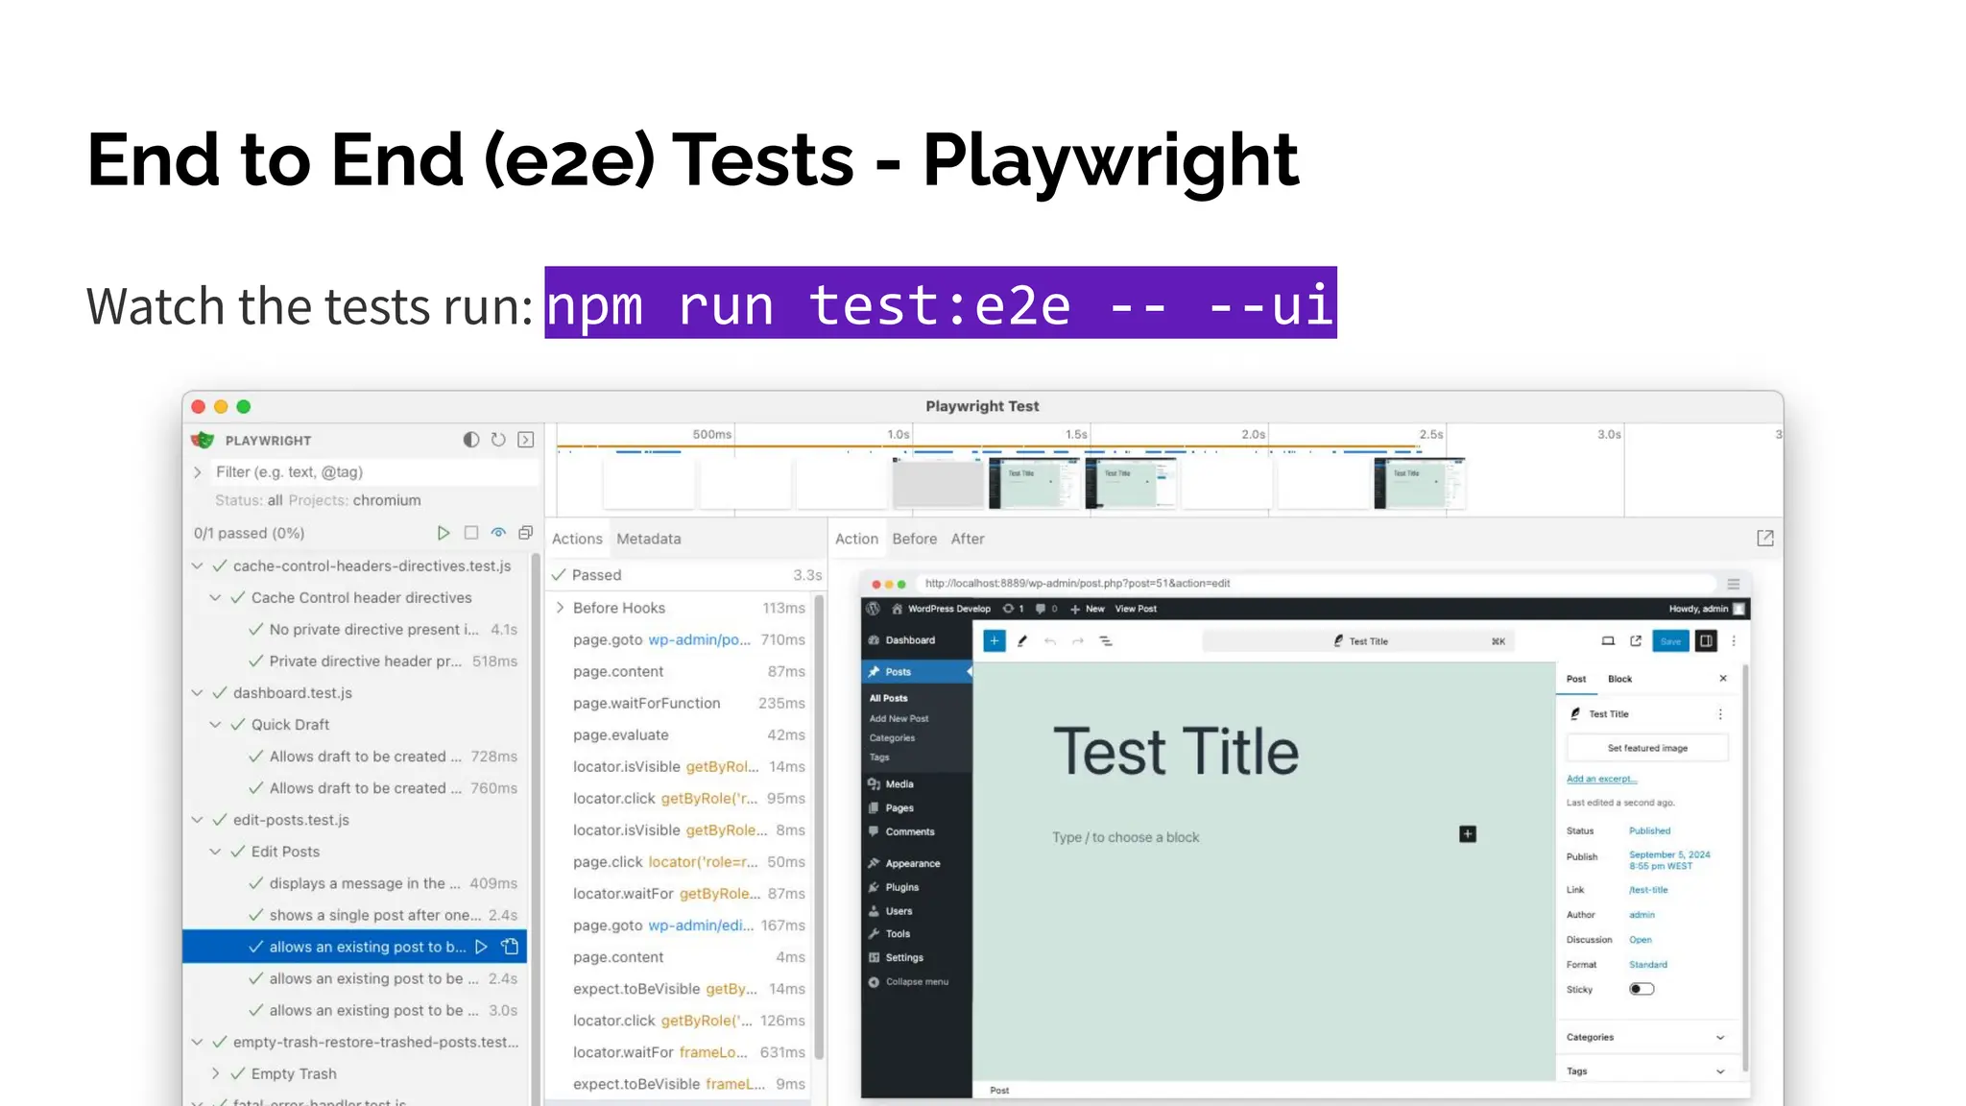Expand the Tags panel
The width and height of the screenshot is (1966, 1106).
[x=1647, y=1071]
